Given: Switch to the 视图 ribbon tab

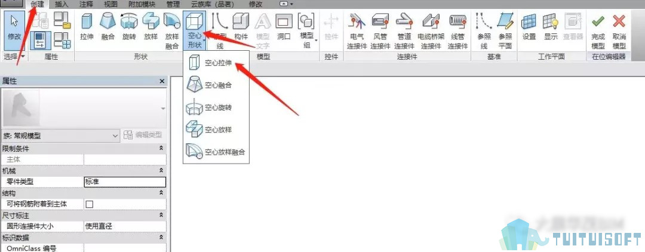Looking at the screenshot, I should point(110,5).
